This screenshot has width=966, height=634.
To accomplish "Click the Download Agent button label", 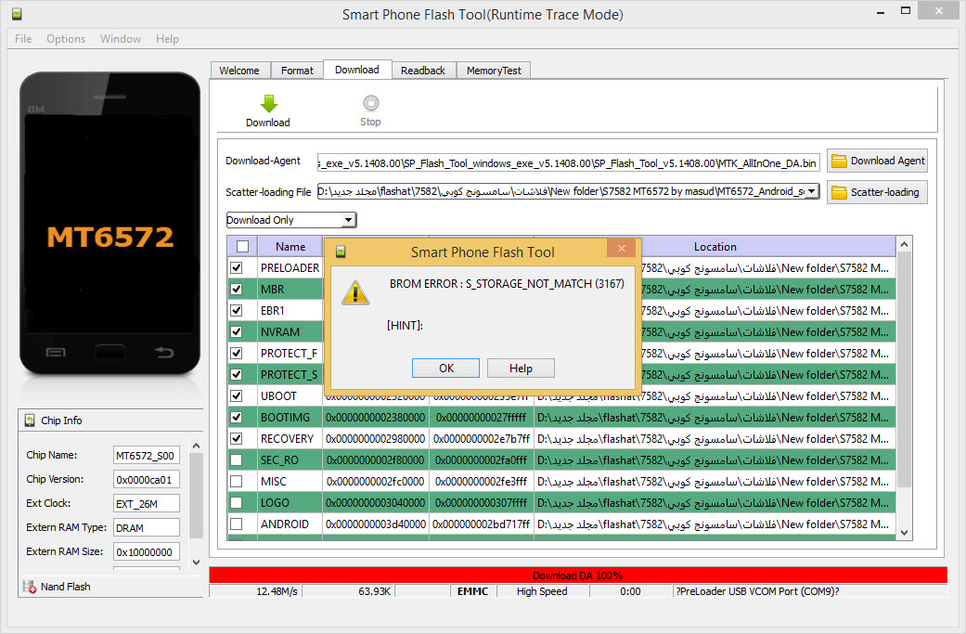I will 888,161.
